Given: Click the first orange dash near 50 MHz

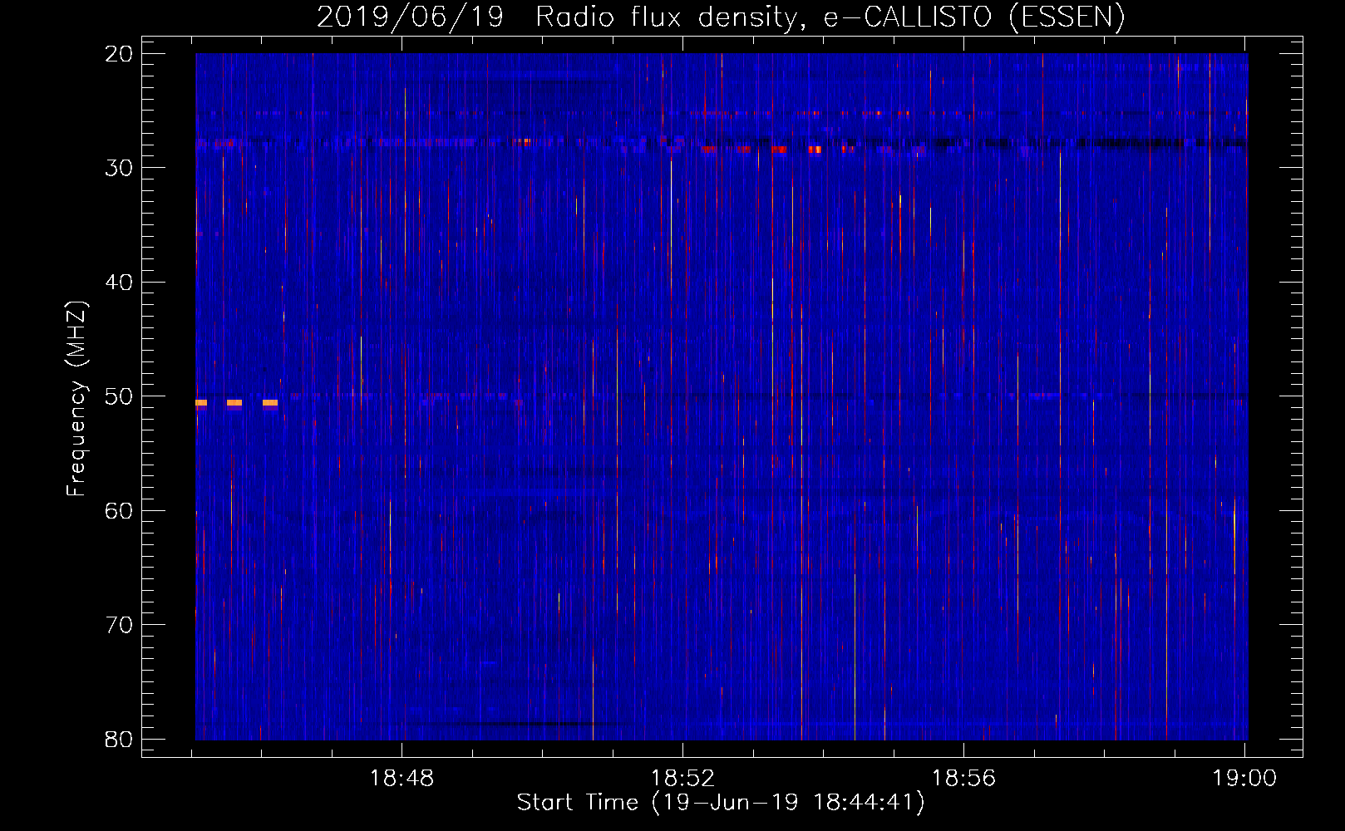Looking at the screenshot, I should click(x=201, y=403).
